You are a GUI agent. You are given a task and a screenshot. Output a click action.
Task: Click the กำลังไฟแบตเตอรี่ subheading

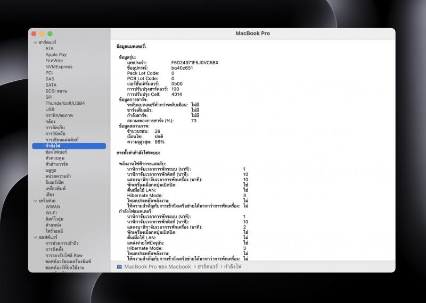(136, 212)
